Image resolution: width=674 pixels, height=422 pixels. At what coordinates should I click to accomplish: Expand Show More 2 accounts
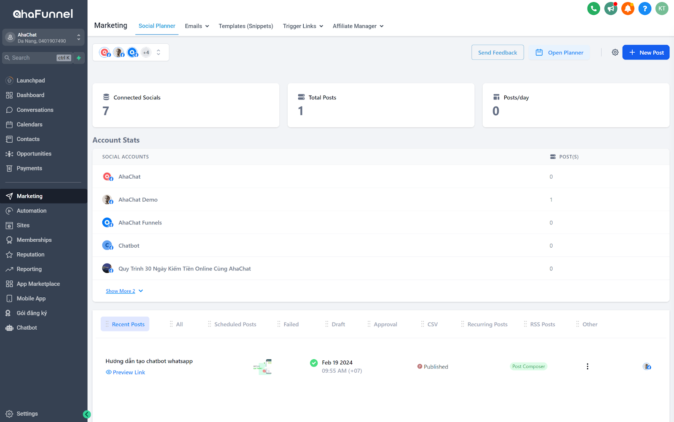pos(124,291)
